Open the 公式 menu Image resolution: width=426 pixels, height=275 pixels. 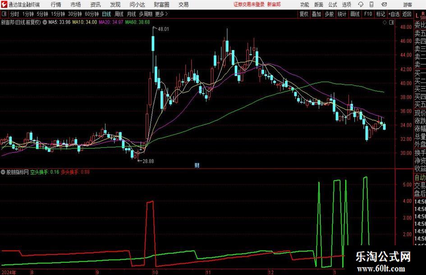click(333, 5)
